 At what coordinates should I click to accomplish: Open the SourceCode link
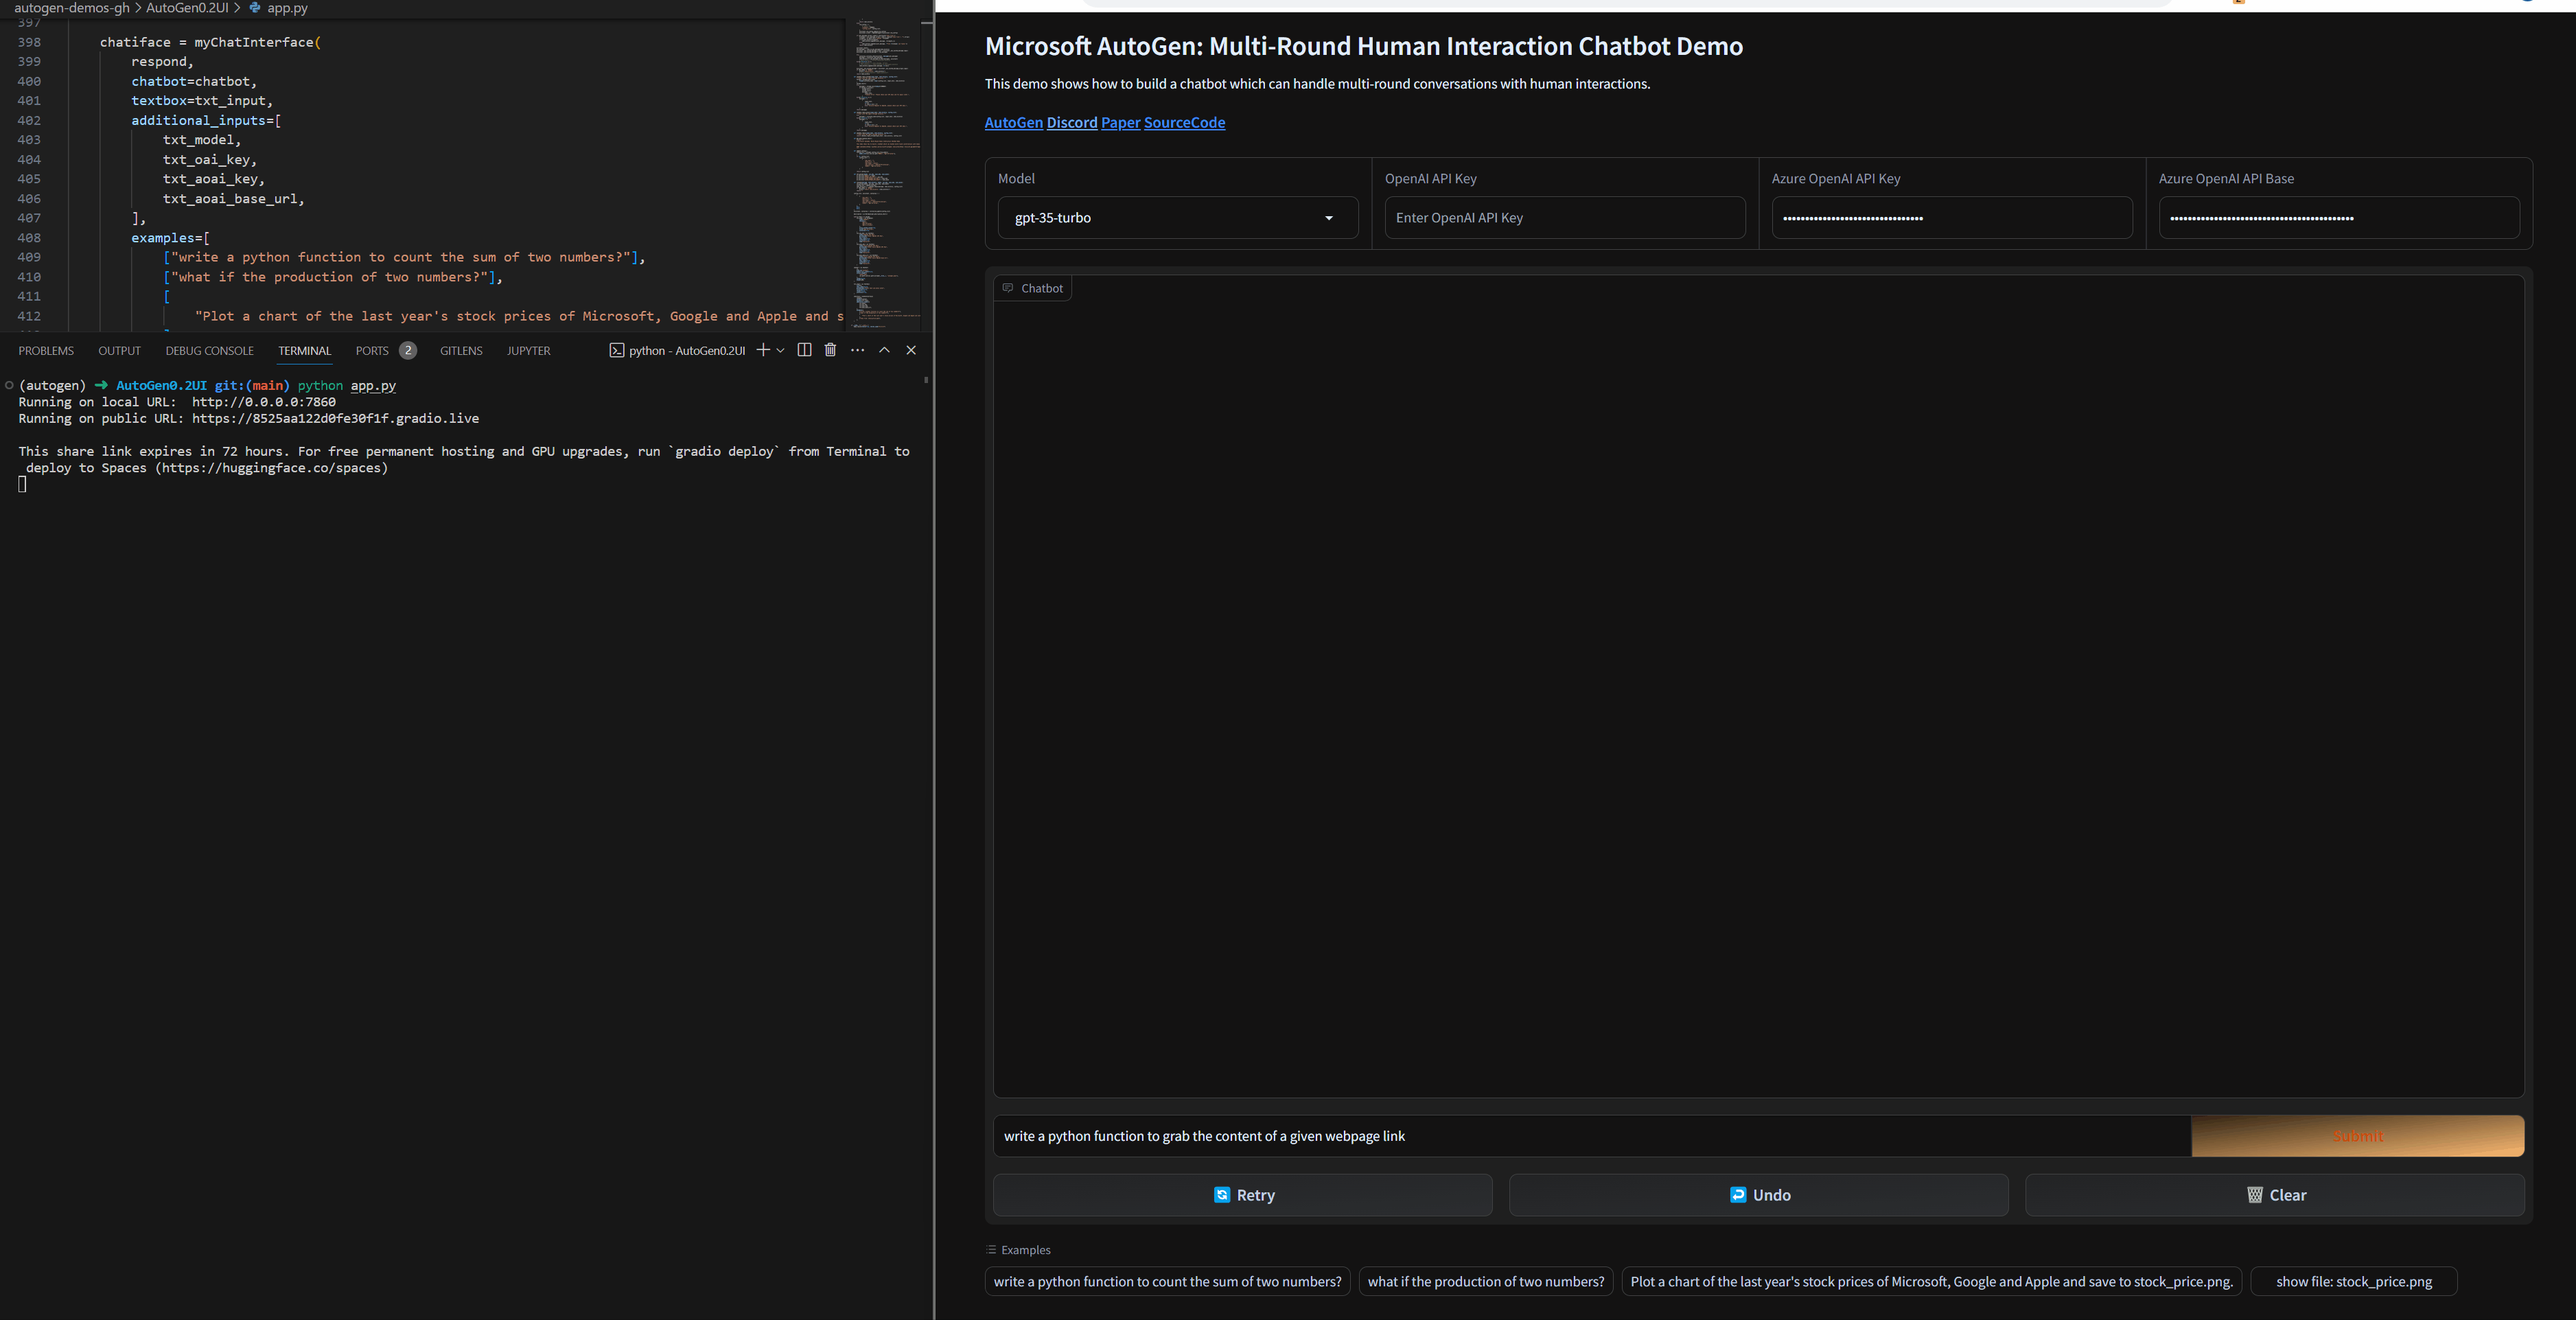(x=1184, y=123)
